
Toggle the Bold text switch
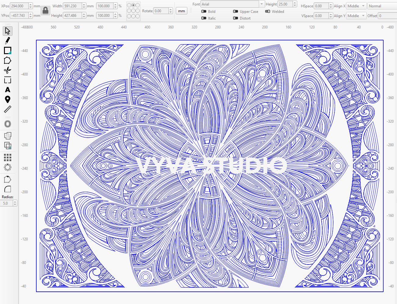204,11
